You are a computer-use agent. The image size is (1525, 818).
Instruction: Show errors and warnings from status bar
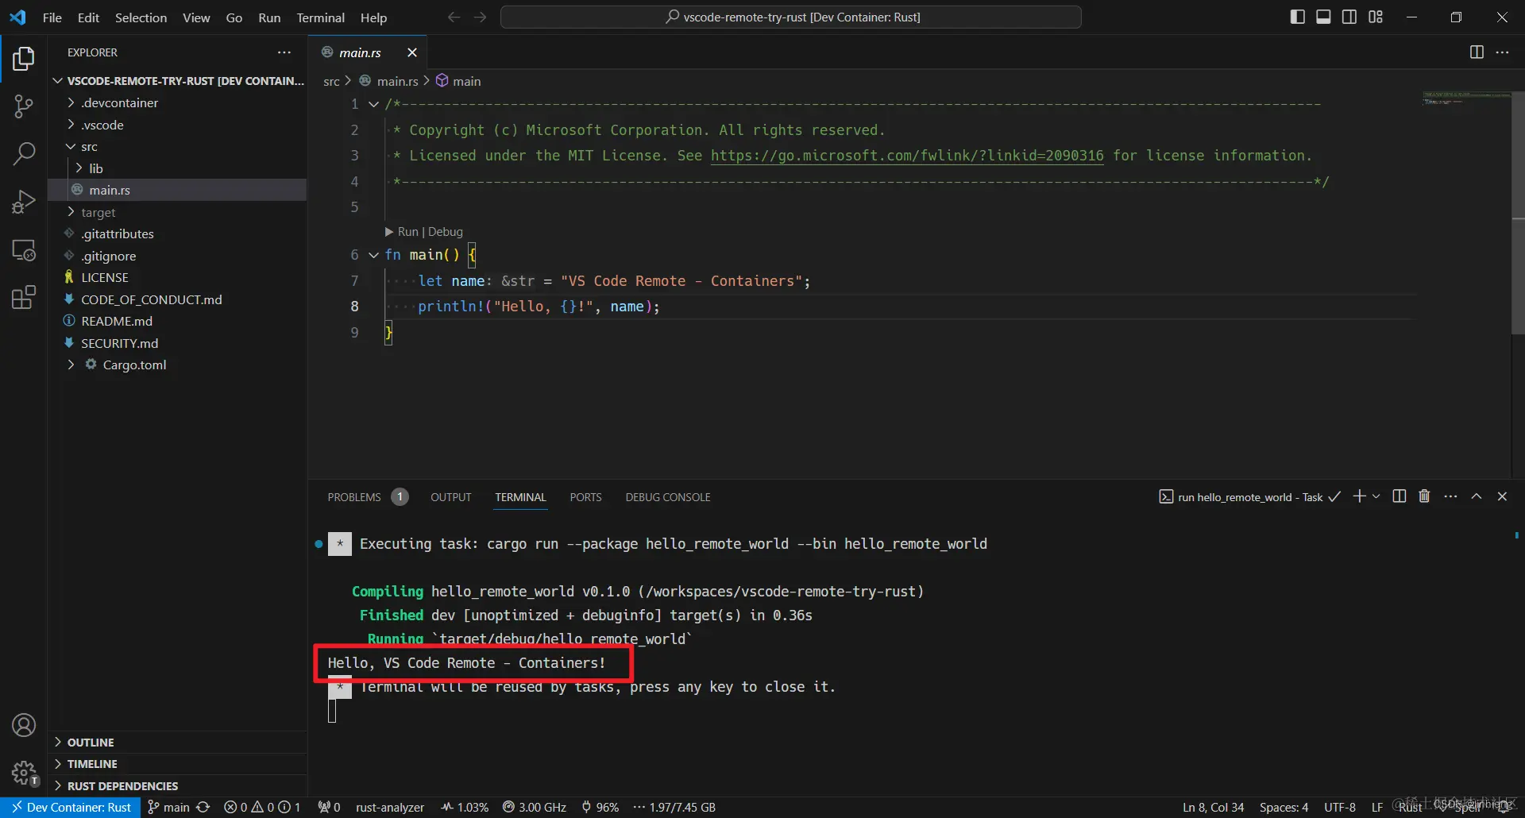coord(262,807)
